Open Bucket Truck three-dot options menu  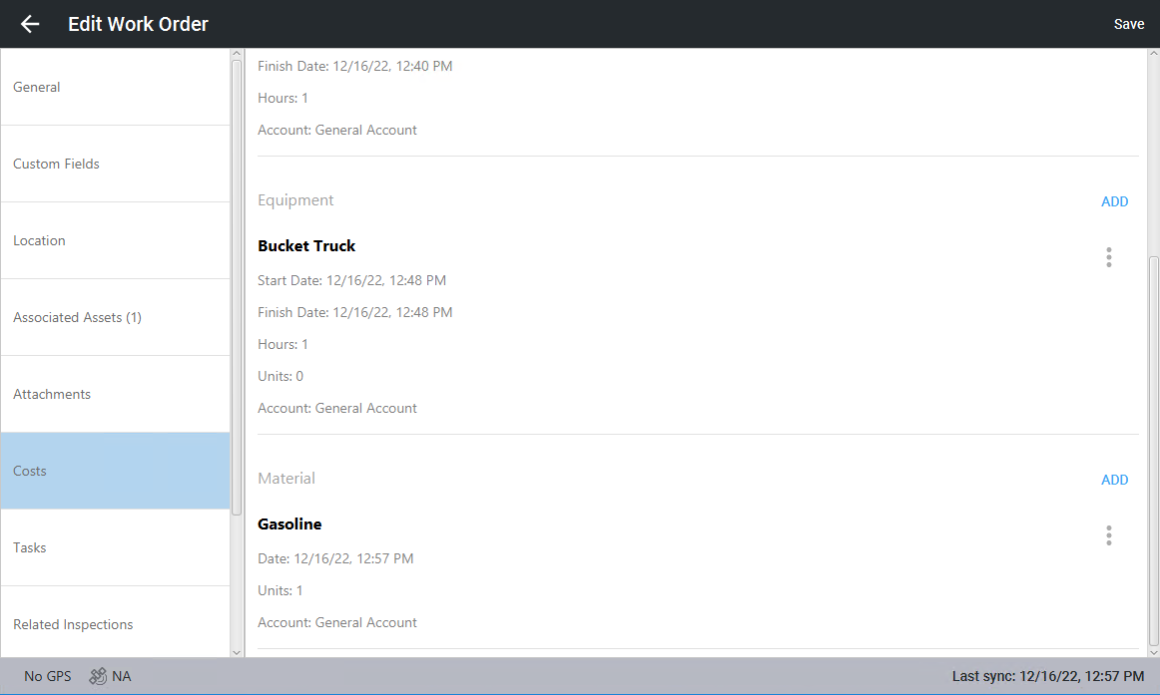1108,257
